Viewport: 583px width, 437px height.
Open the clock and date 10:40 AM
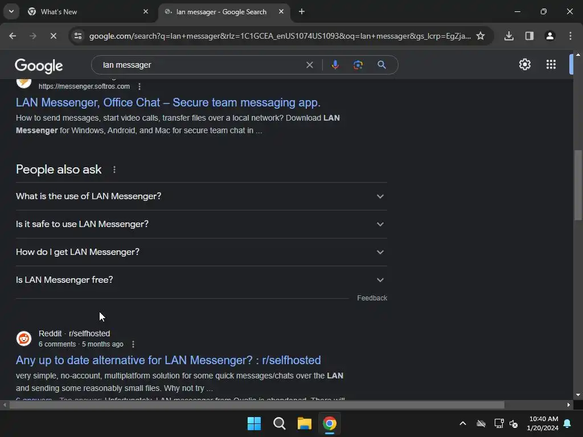(x=543, y=423)
